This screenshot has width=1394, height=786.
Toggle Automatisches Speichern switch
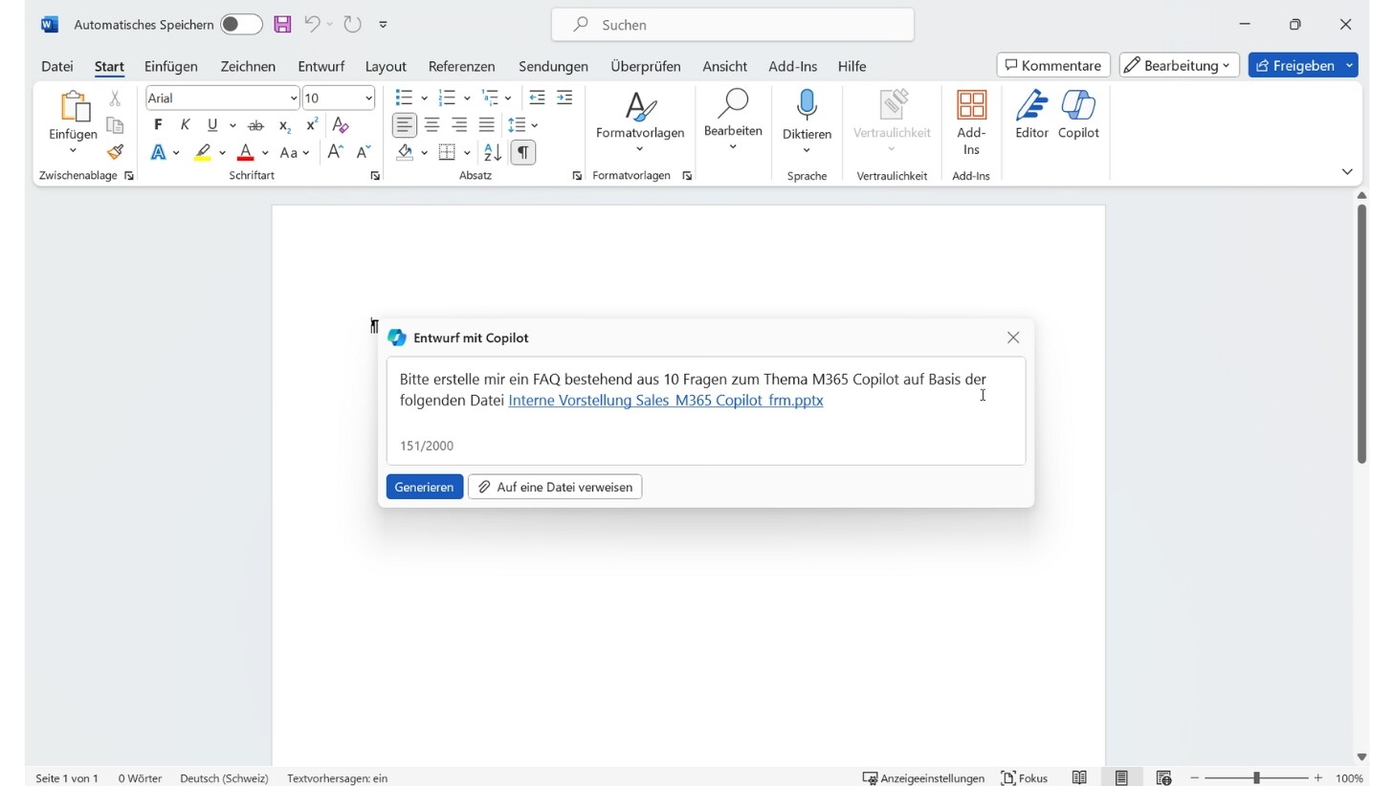pyautogui.click(x=240, y=25)
